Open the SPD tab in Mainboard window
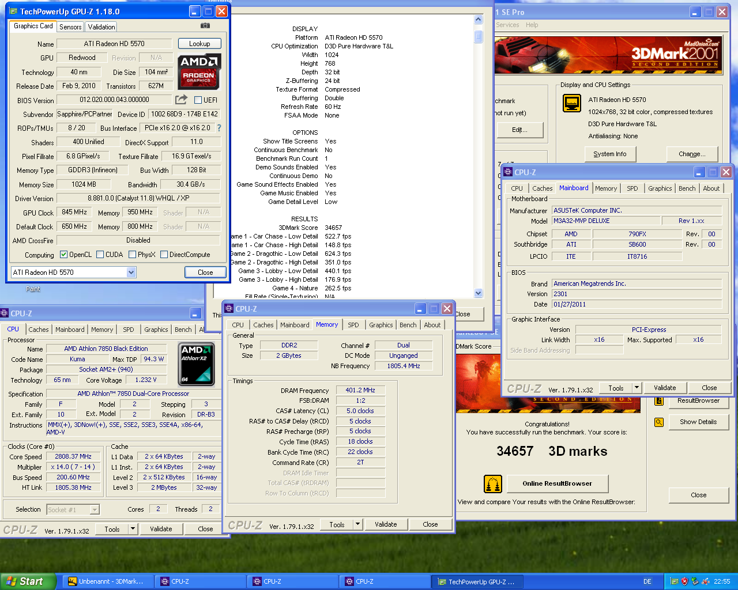The image size is (738, 590). (632, 188)
